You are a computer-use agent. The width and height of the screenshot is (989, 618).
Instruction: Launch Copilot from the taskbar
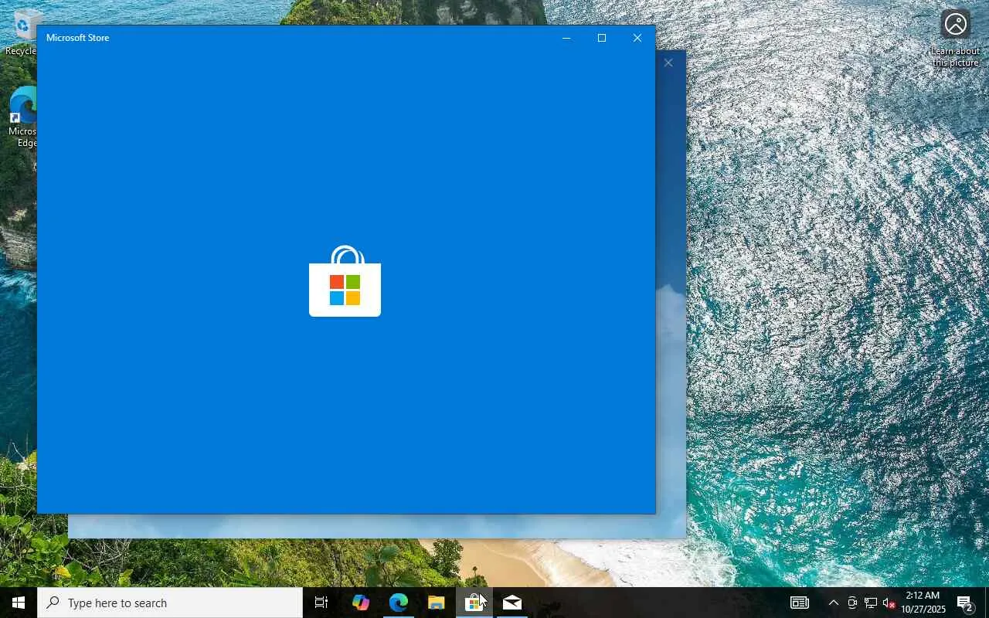click(x=360, y=603)
